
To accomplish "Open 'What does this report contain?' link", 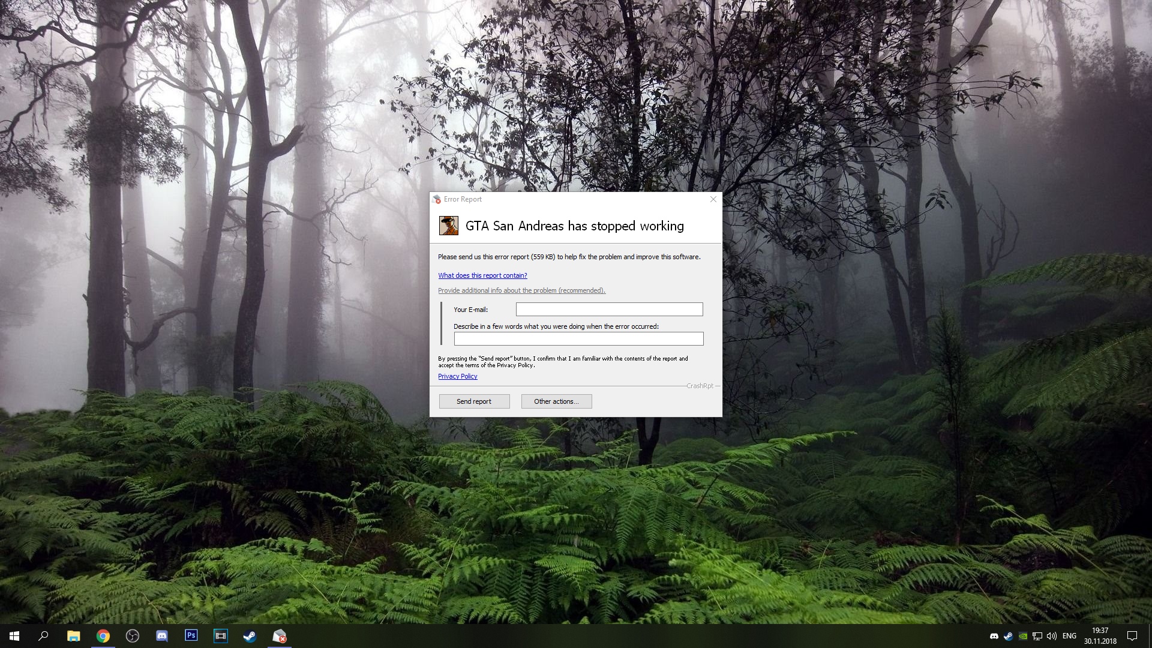I will [482, 275].
